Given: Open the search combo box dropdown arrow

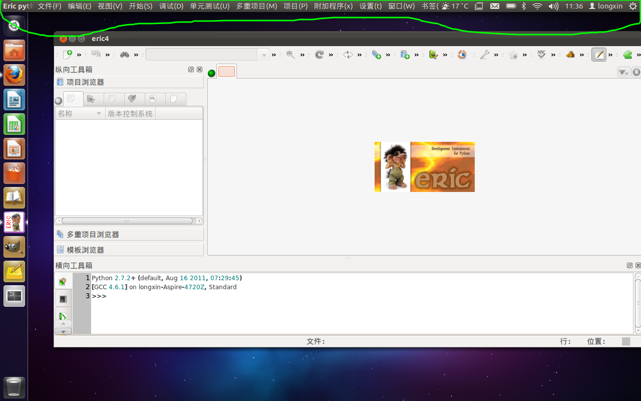Looking at the screenshot, I should [x=264, y=55].
